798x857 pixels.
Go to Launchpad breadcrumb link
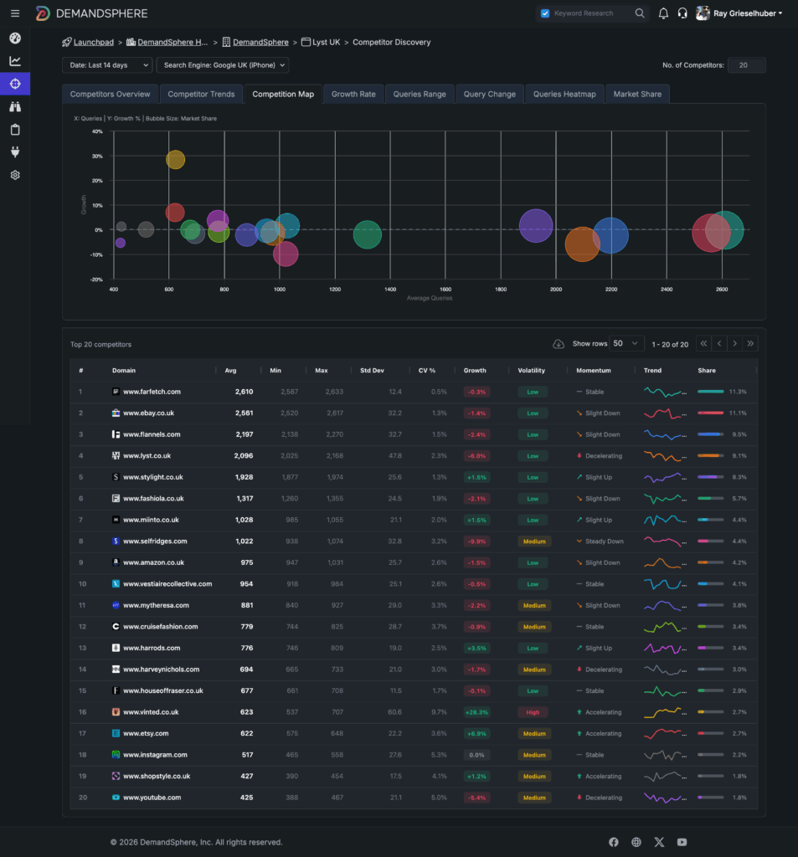(x=92, y=42)
